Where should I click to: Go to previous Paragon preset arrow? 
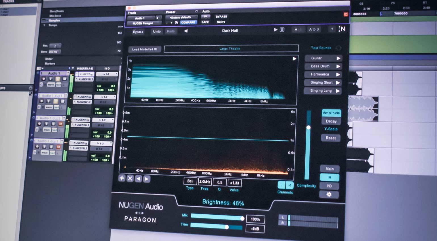186,31
